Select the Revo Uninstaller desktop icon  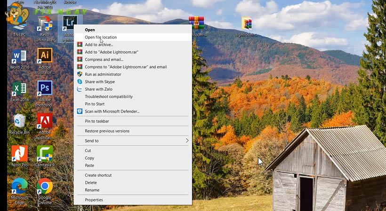pos(45,29)
